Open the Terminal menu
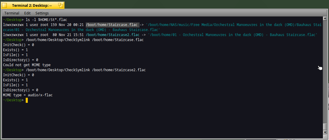Screen dimensions: 329x140 coord(12,13)
